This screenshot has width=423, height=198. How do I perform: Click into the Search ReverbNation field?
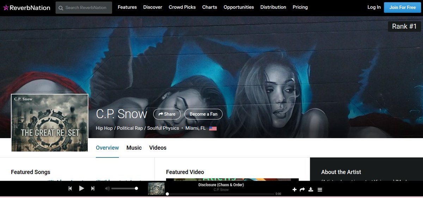click(84, 7)
